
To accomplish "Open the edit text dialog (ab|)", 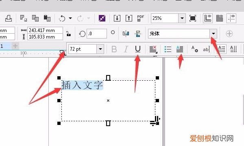I will [x=207, y=49].
